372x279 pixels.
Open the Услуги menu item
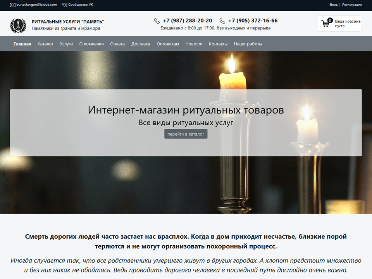coord(66,44)
